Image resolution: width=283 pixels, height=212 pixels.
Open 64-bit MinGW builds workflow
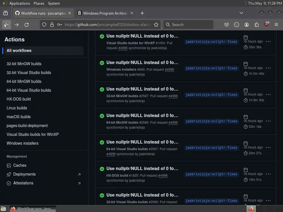(x=24, y=81)
